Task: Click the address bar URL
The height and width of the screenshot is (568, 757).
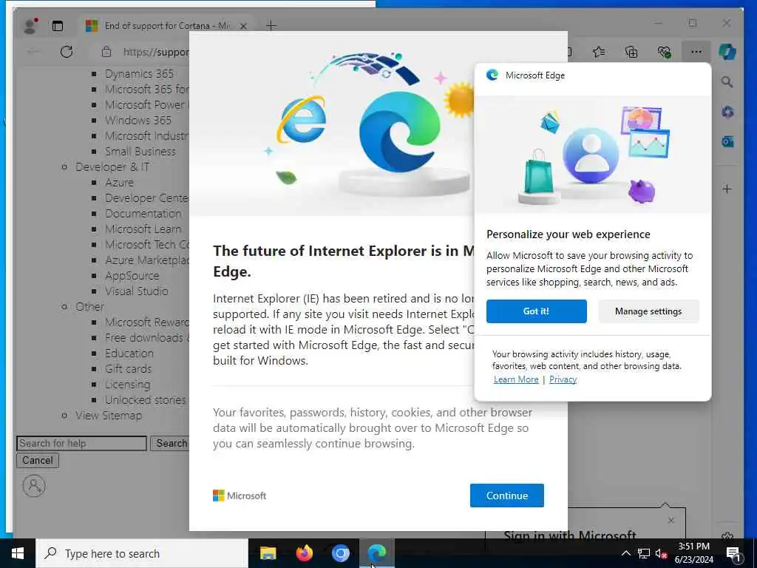Action: click(x=155, y=52)
